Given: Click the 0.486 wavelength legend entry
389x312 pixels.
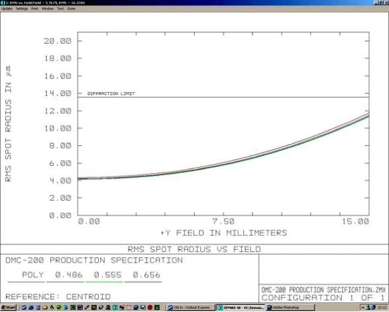Looking at the screenshot, I should tap(69, 275).
